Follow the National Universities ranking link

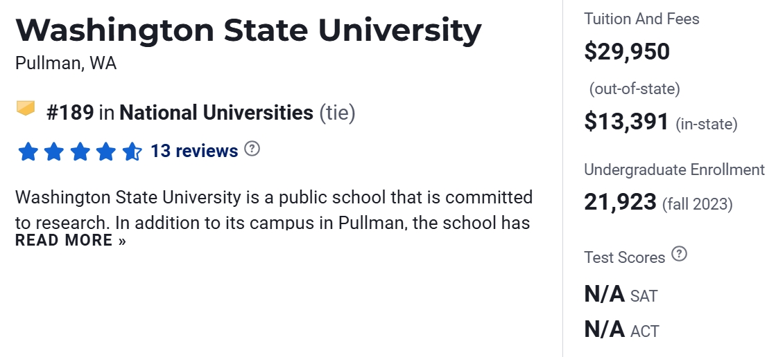[216, 113]
